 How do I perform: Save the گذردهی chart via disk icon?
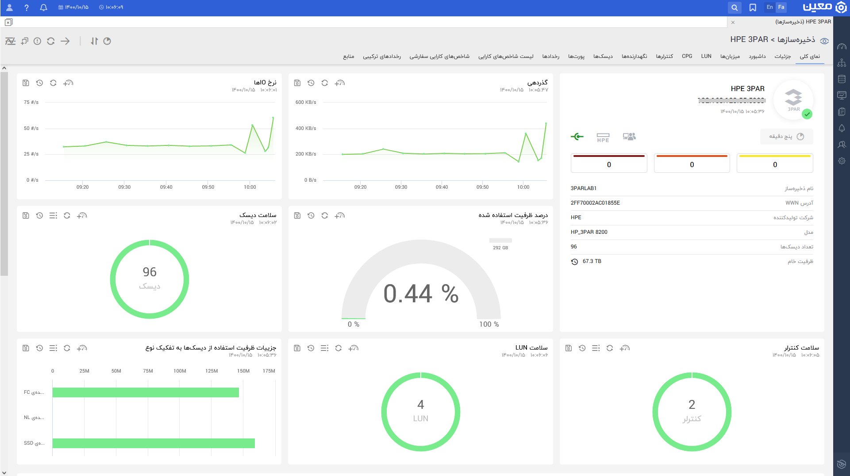(x=297, y=83)
